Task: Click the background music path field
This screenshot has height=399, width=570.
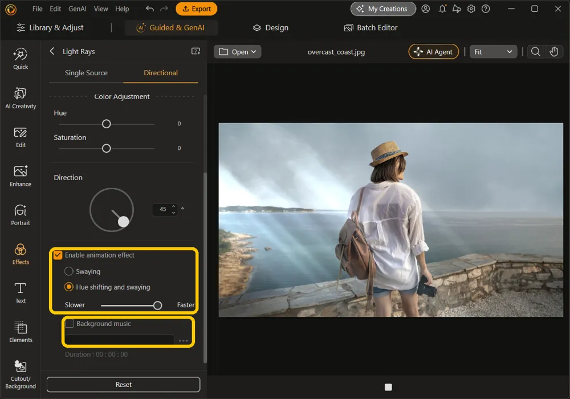Action: pyautogui.click(x=119, y=340)
